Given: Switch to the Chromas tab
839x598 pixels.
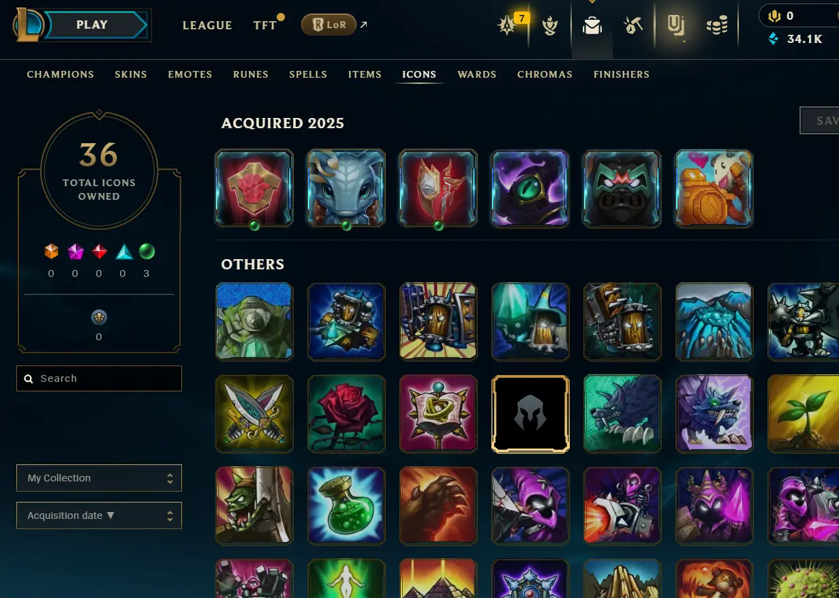Looking at the screenshot, I should point(545,74).
